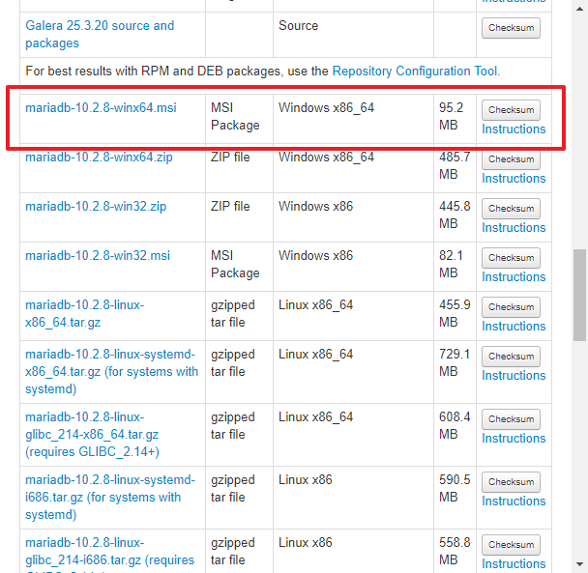Click the vertical scrollbar thumb
The width and height of the screenshot is (588, 573).
click(x=579, y=295)
